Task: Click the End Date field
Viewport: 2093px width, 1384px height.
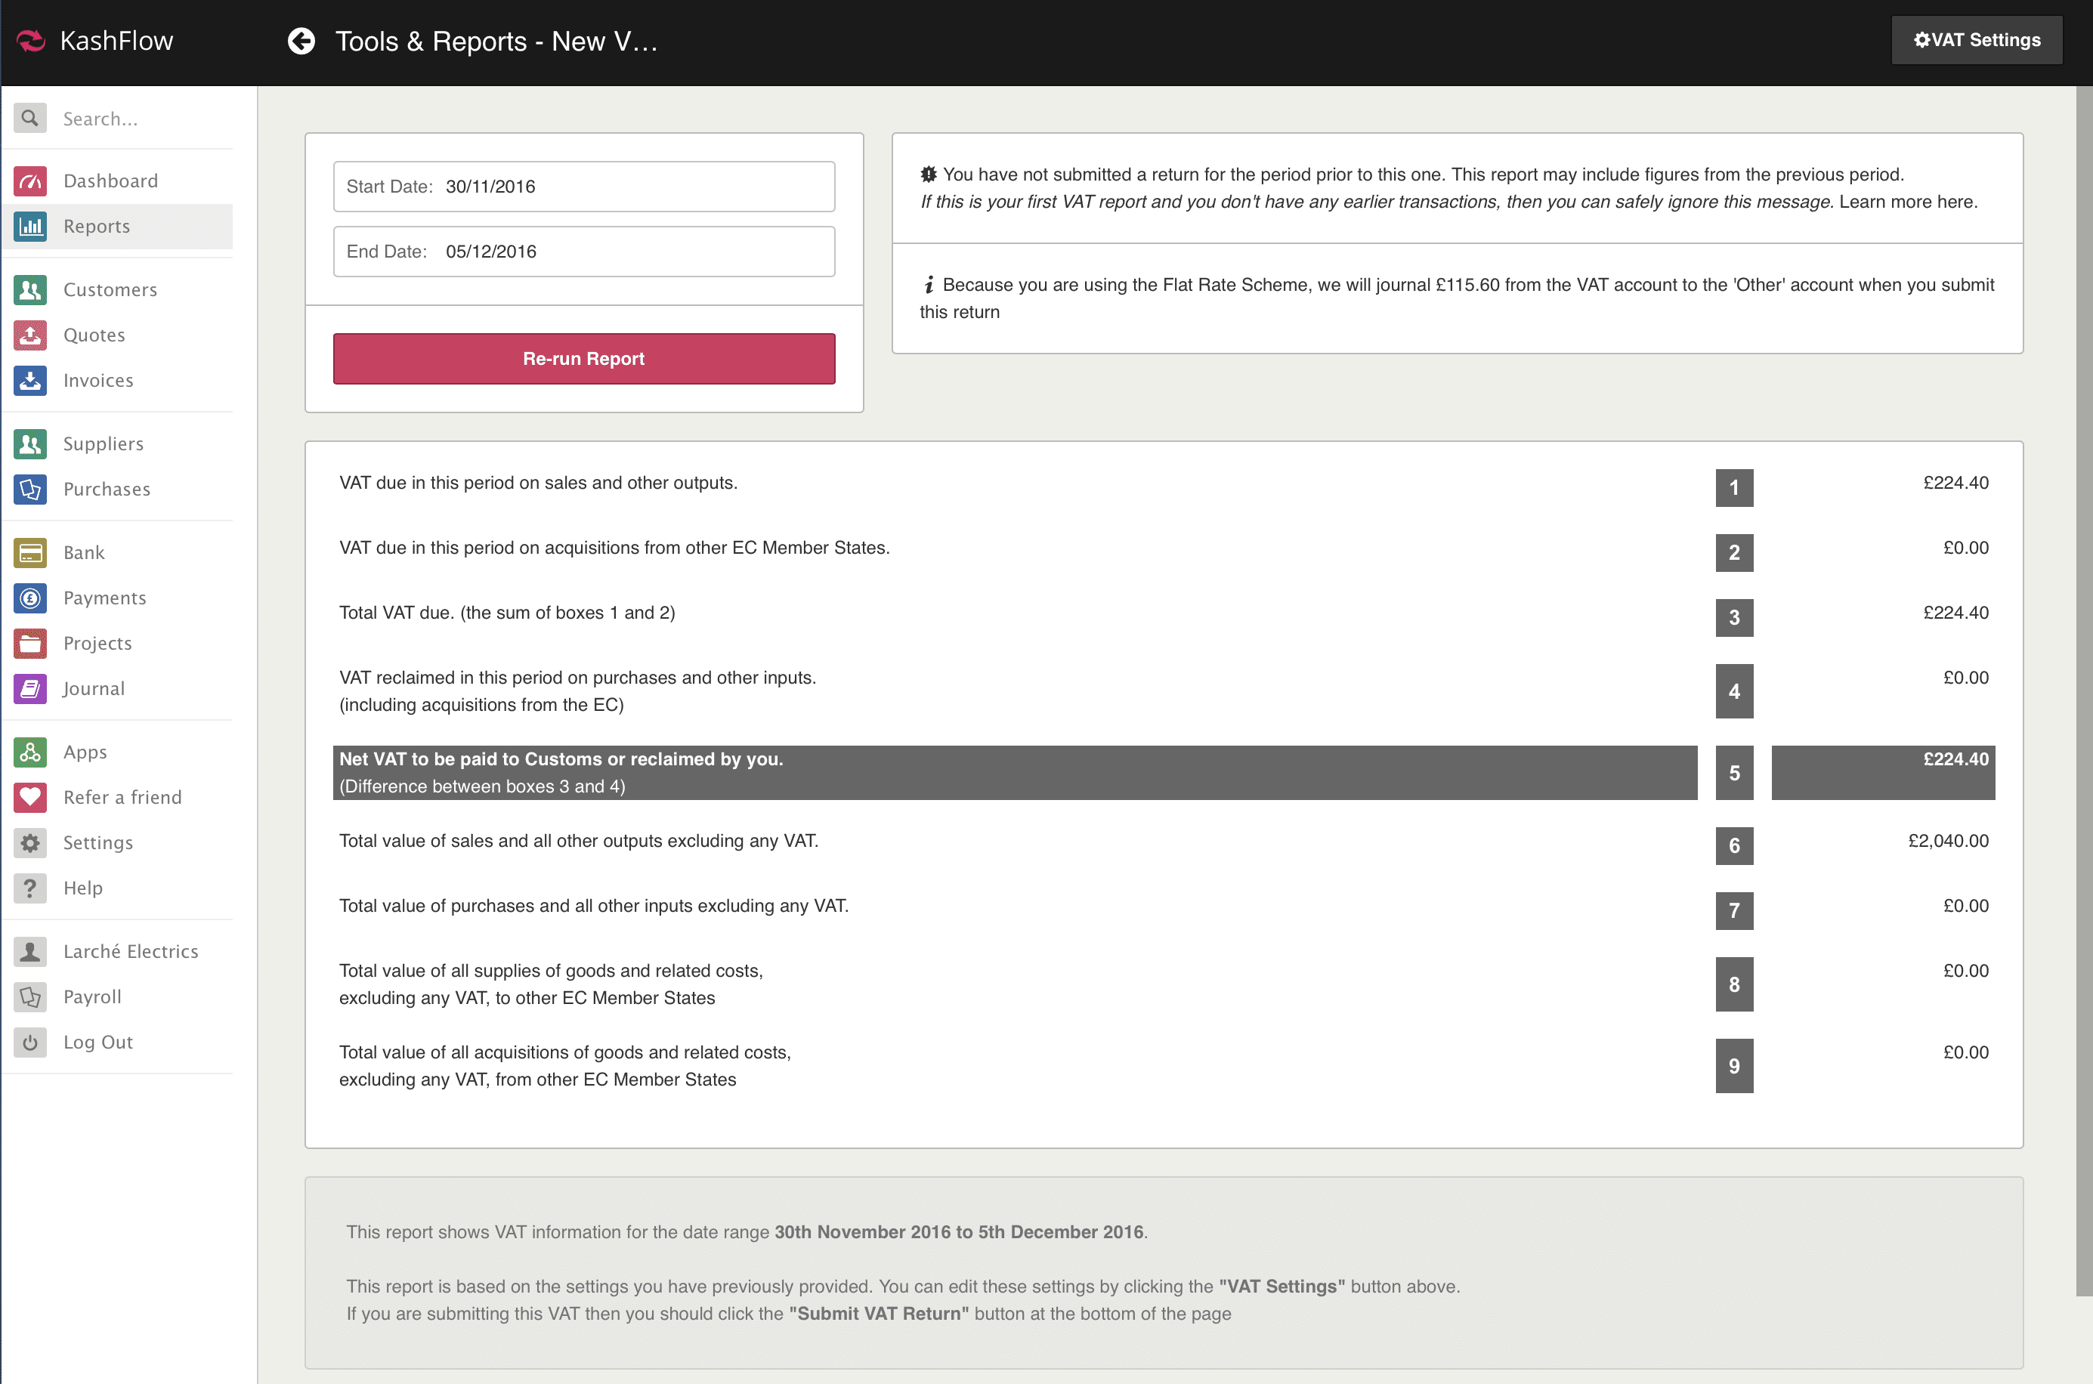Action: point(583,252)
